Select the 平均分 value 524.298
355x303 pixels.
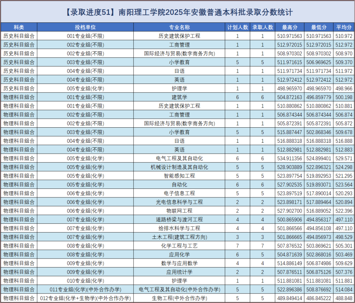point(344,167)
